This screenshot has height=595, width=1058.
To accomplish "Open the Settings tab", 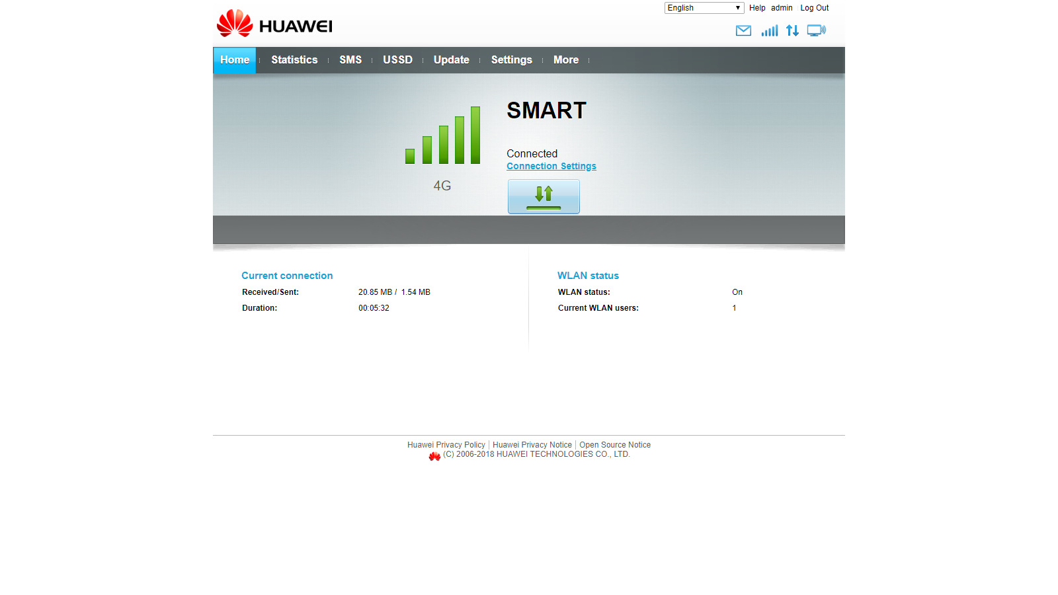I will [x=511, y=60].
